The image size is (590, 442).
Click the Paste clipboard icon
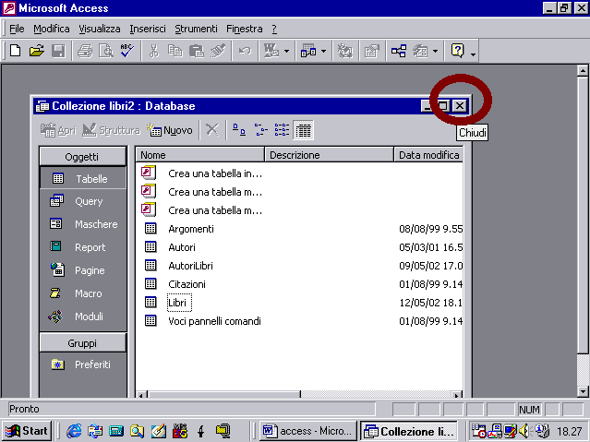[197, 51]
